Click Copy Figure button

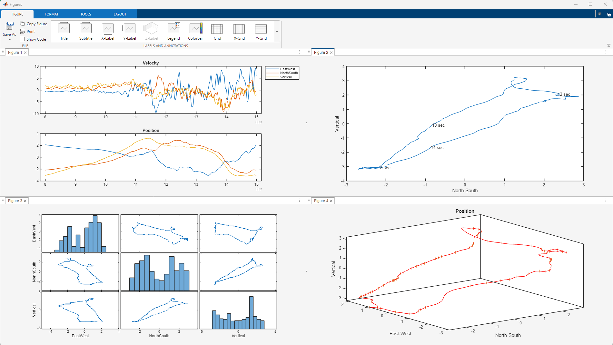tap(34, 24)
